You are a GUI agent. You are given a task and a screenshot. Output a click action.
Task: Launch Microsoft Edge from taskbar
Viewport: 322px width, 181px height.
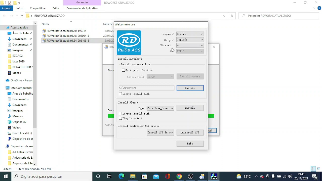click(121, 176)
